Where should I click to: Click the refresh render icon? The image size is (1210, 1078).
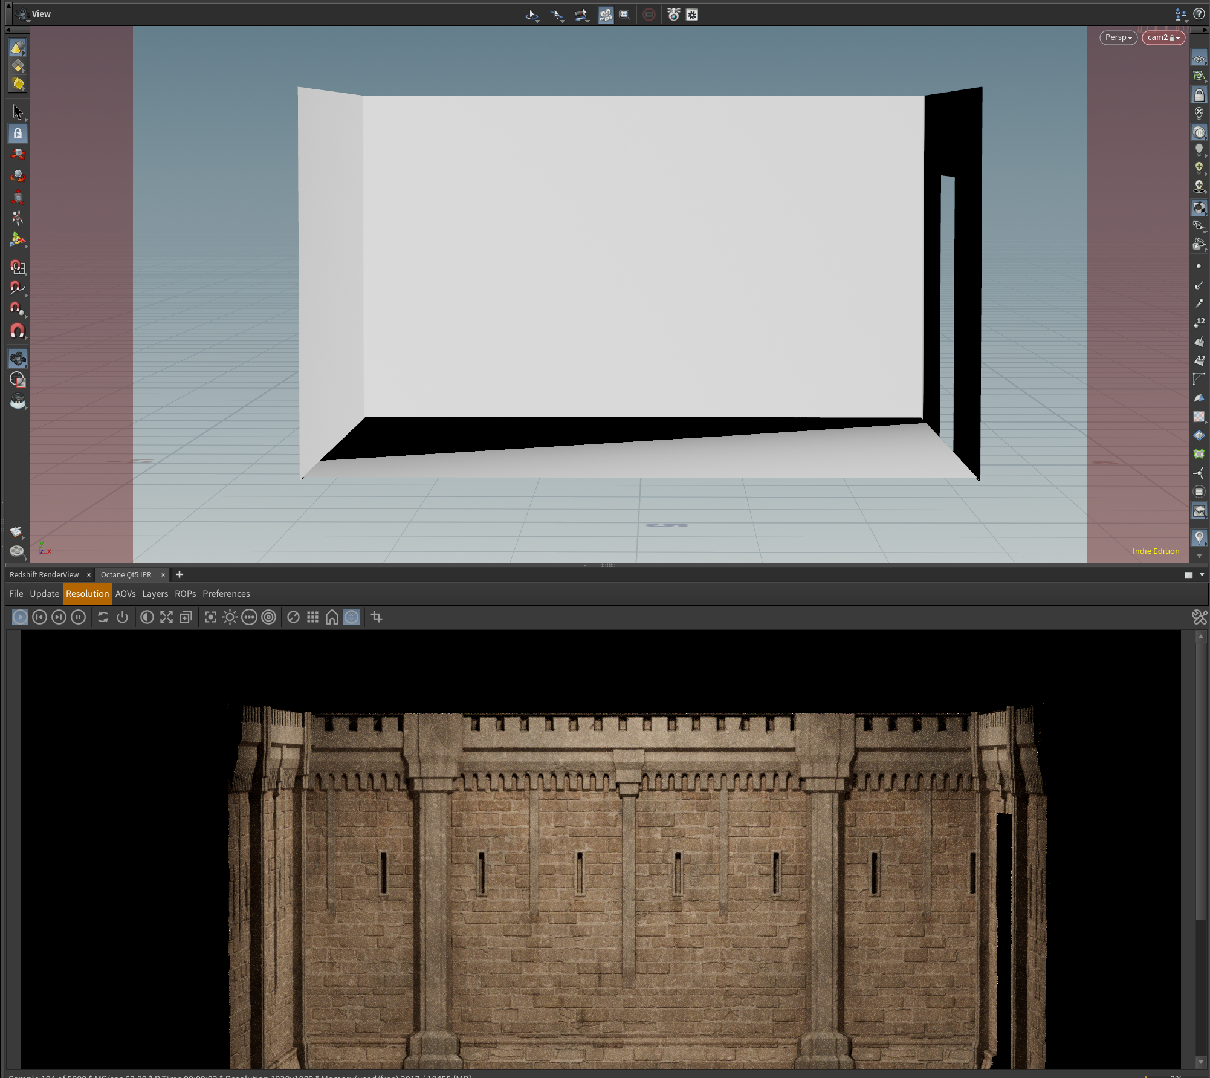103,617
